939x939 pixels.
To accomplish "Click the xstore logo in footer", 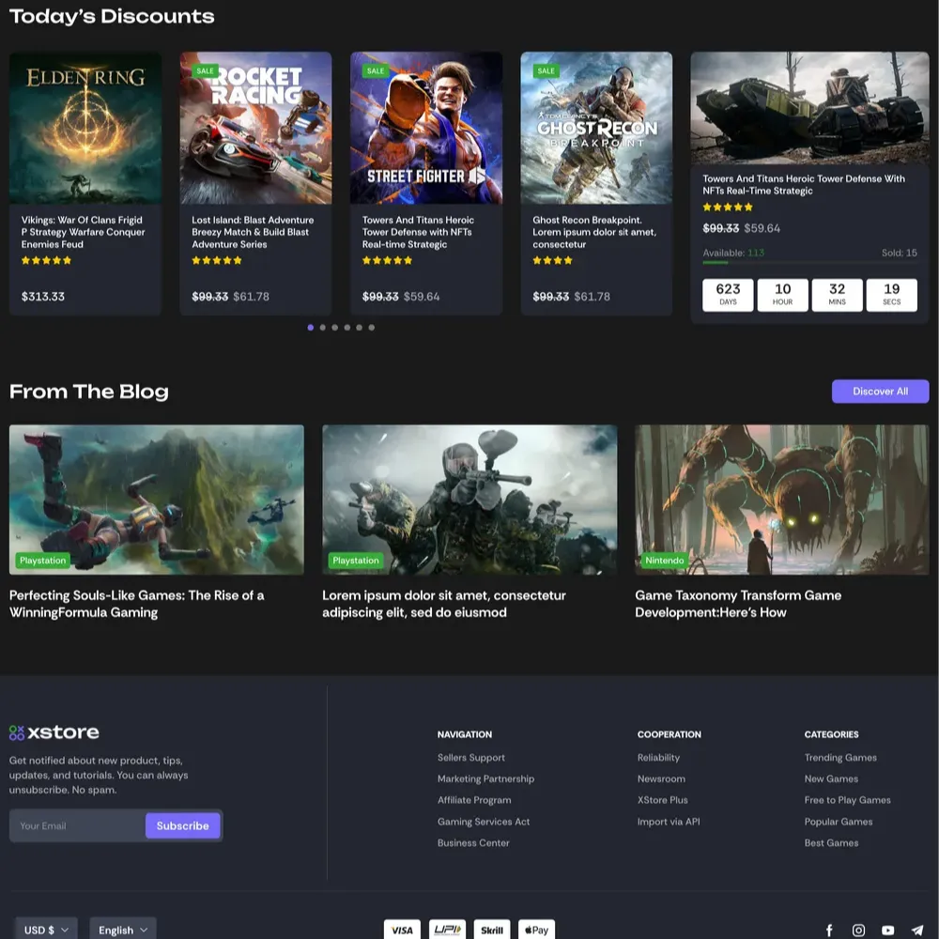I will 54,732.
